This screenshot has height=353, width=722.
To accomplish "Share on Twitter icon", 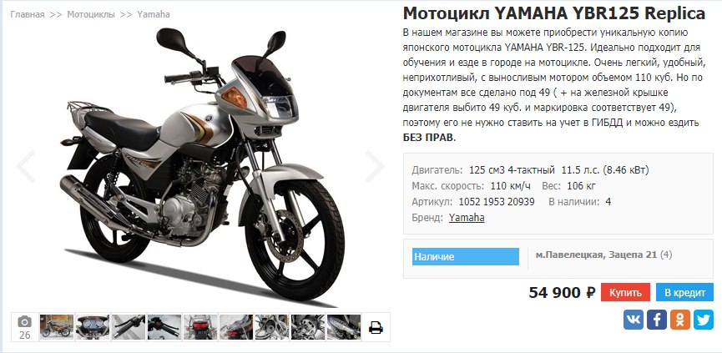I will tap(704, 320).
